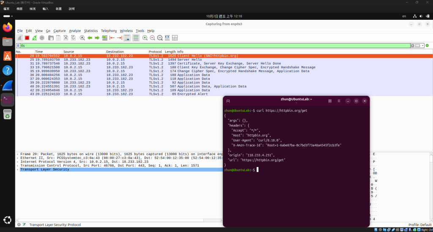The width and height of the screenshot is (433, 232).
Task: Click the tls display filter field
Action: (x=215, y=46)
